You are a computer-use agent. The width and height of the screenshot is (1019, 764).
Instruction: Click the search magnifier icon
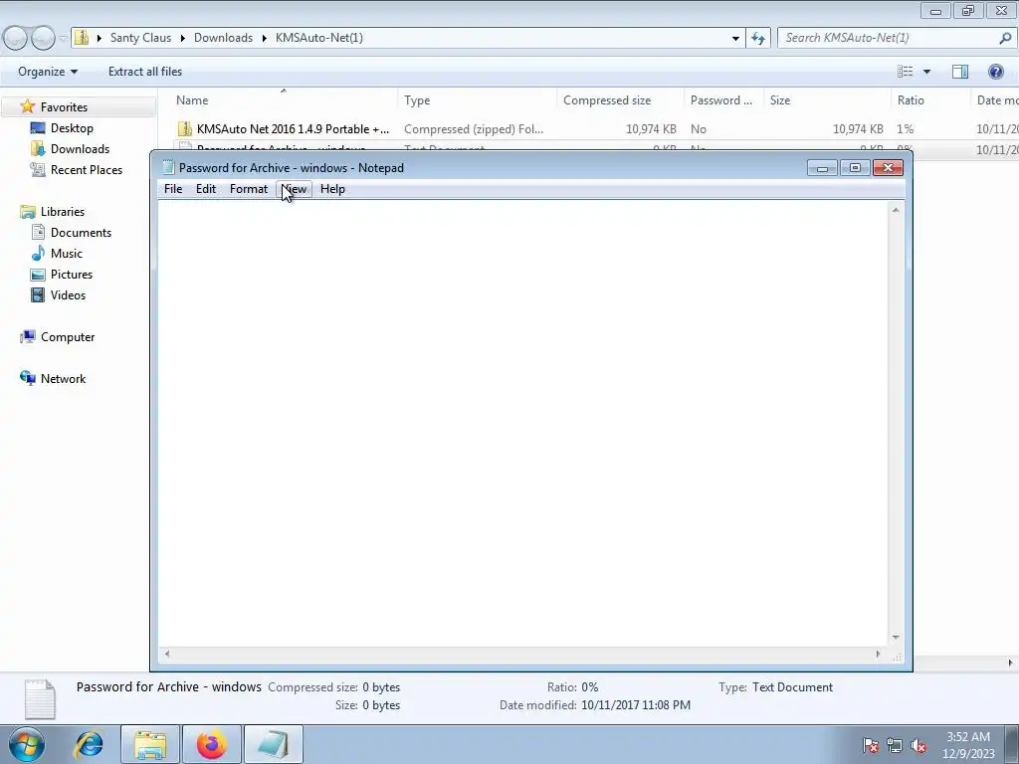(x=1005, y=38)
